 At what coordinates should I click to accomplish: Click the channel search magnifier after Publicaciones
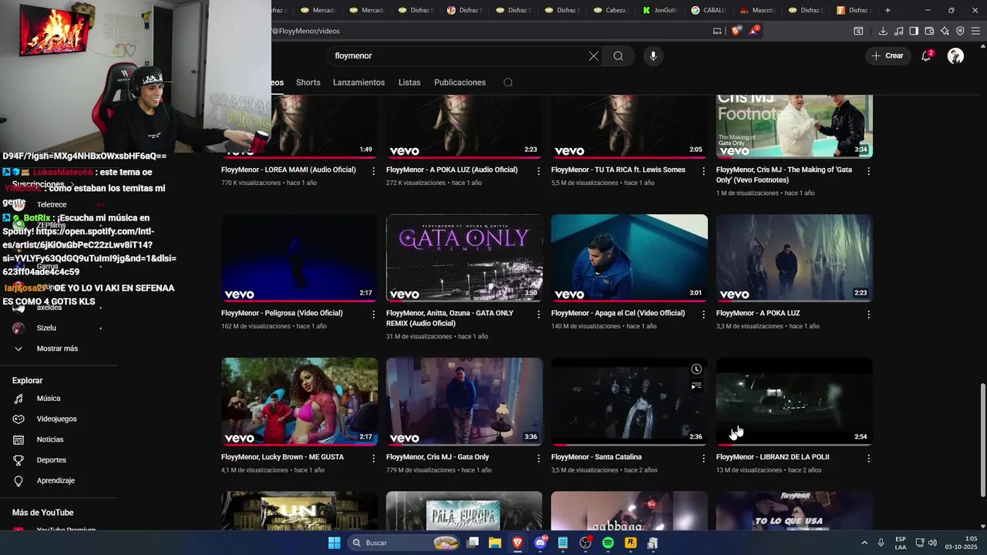pos(508,82)
